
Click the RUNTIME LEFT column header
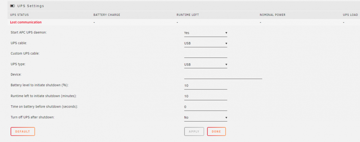pos(188,15)
